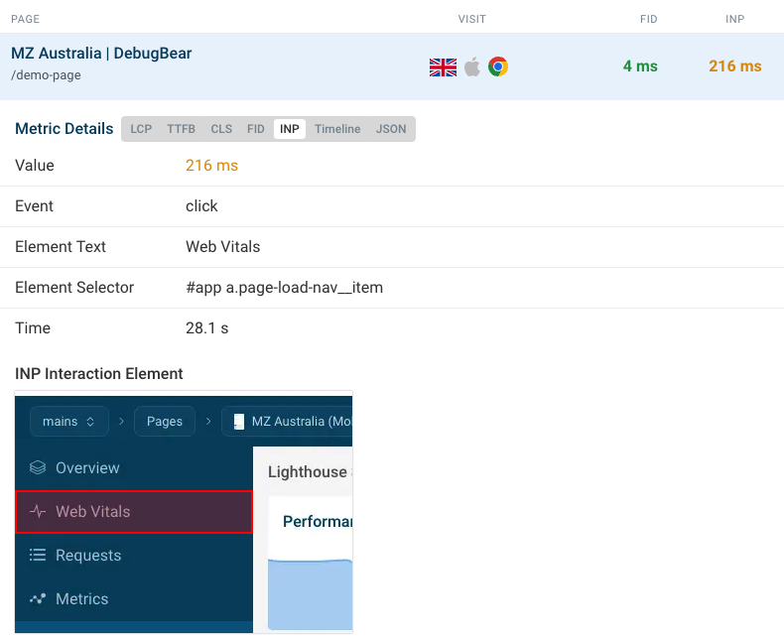Click the 216 ms INP value in row
This screenshot has width=784, height=641.
point(734,66)
